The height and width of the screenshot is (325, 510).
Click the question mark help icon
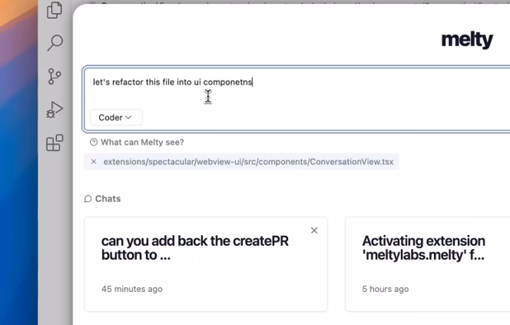(x=94, y=142)
